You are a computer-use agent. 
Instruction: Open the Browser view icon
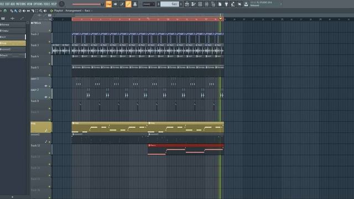[x=213, y=4]
